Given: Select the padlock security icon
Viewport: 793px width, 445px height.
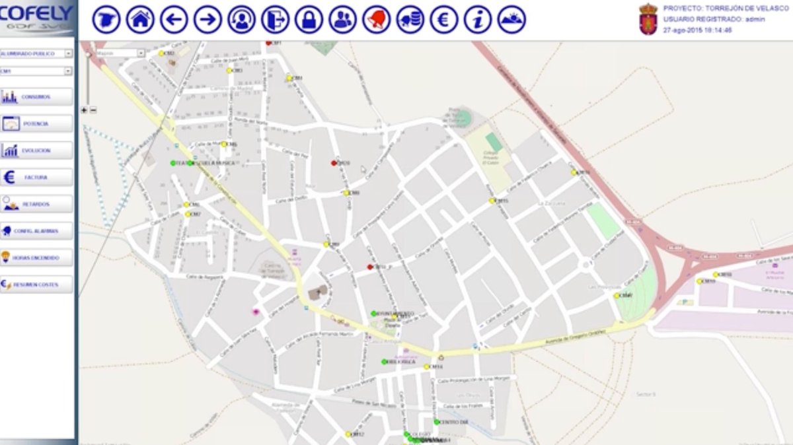Looking at the screenshot, I should coord(309,18).
